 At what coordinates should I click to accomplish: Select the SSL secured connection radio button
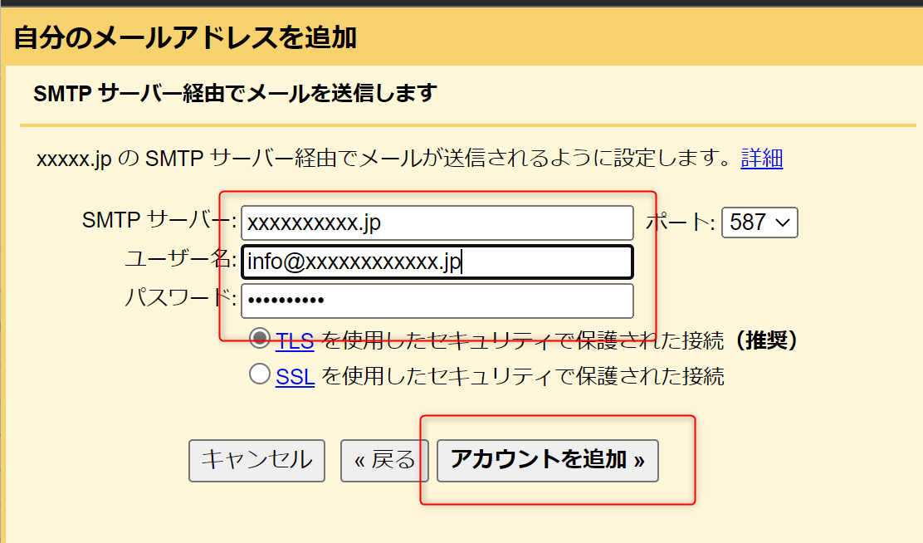click(260, 374)
